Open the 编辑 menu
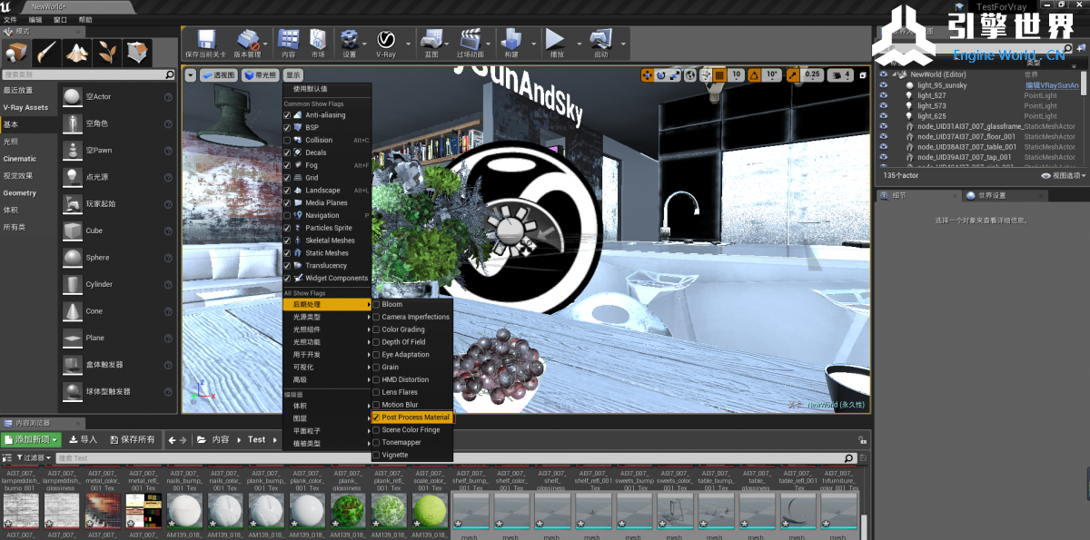Viewport: 1090px width, 540px height. point(35,19)
